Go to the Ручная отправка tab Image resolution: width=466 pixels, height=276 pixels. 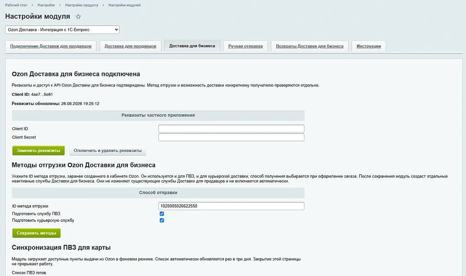245,46
